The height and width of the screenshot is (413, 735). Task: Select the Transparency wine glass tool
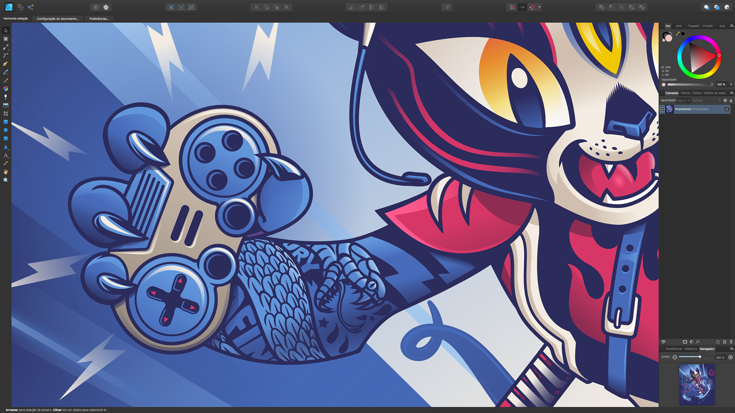6,97
